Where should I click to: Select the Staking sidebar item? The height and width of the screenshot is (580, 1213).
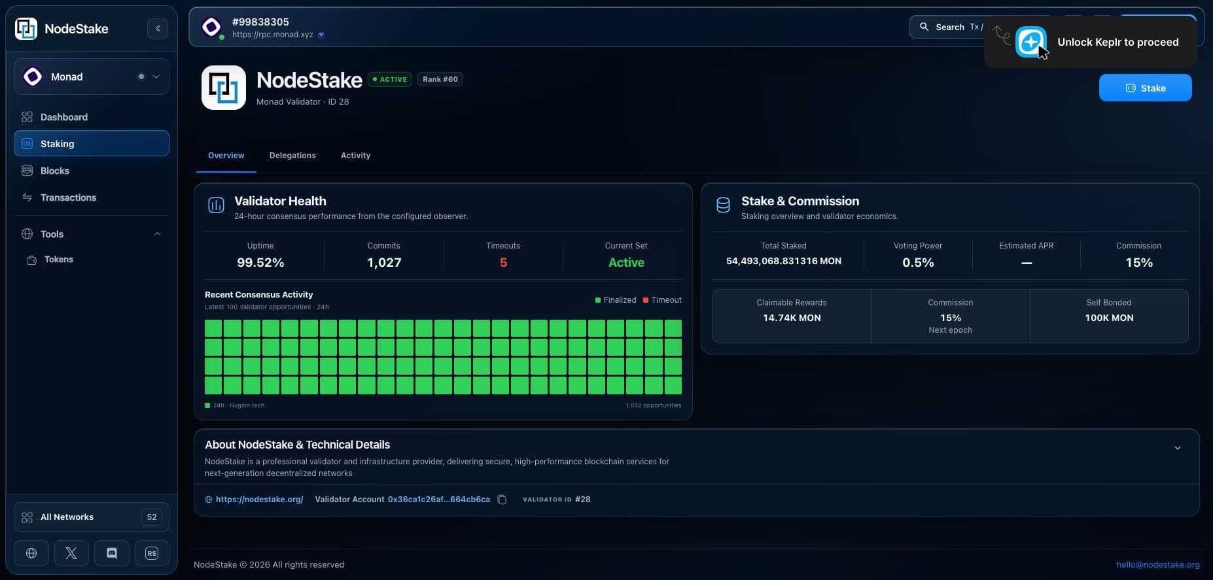[92, 144]
